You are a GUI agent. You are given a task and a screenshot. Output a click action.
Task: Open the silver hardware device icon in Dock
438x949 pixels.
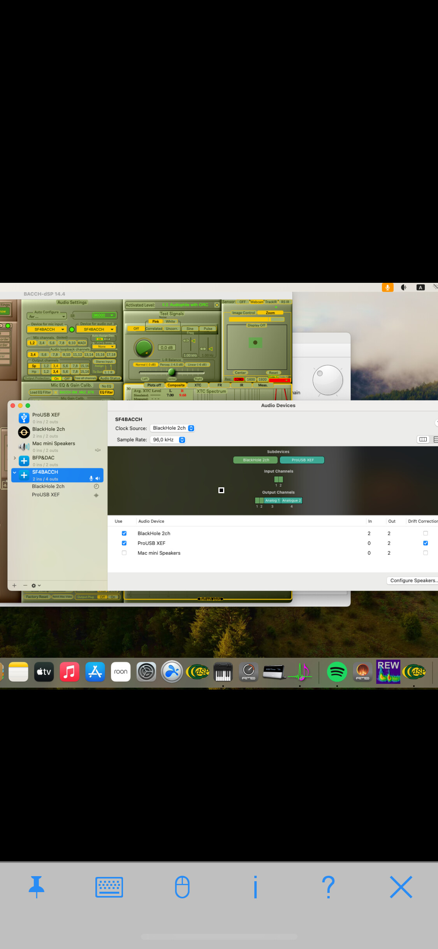click(x=274, y=672)
